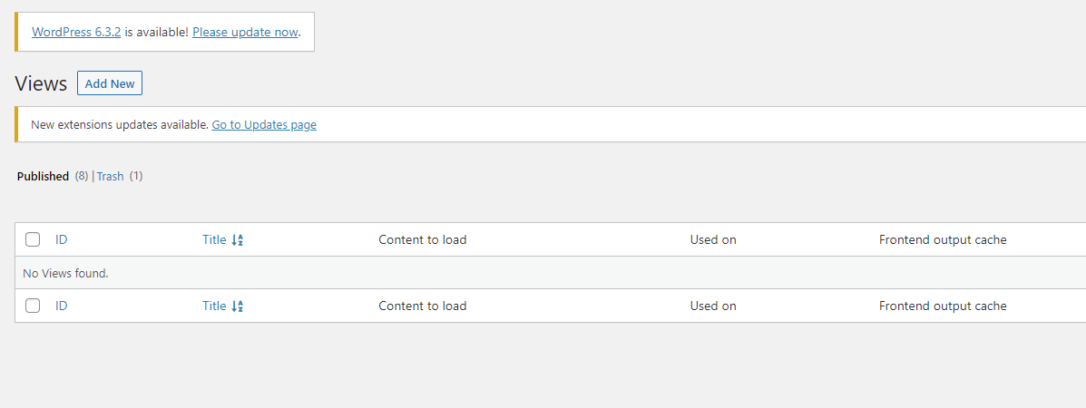Image resolution: width=1086 pixels, height=408 pixels.
Task: Switch to the Trash views filter
Action: click(x=110, y=176)
